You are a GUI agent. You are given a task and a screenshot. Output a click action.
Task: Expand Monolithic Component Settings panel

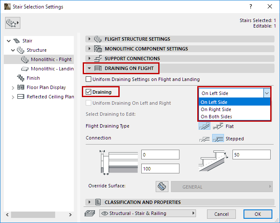[90, 48]
